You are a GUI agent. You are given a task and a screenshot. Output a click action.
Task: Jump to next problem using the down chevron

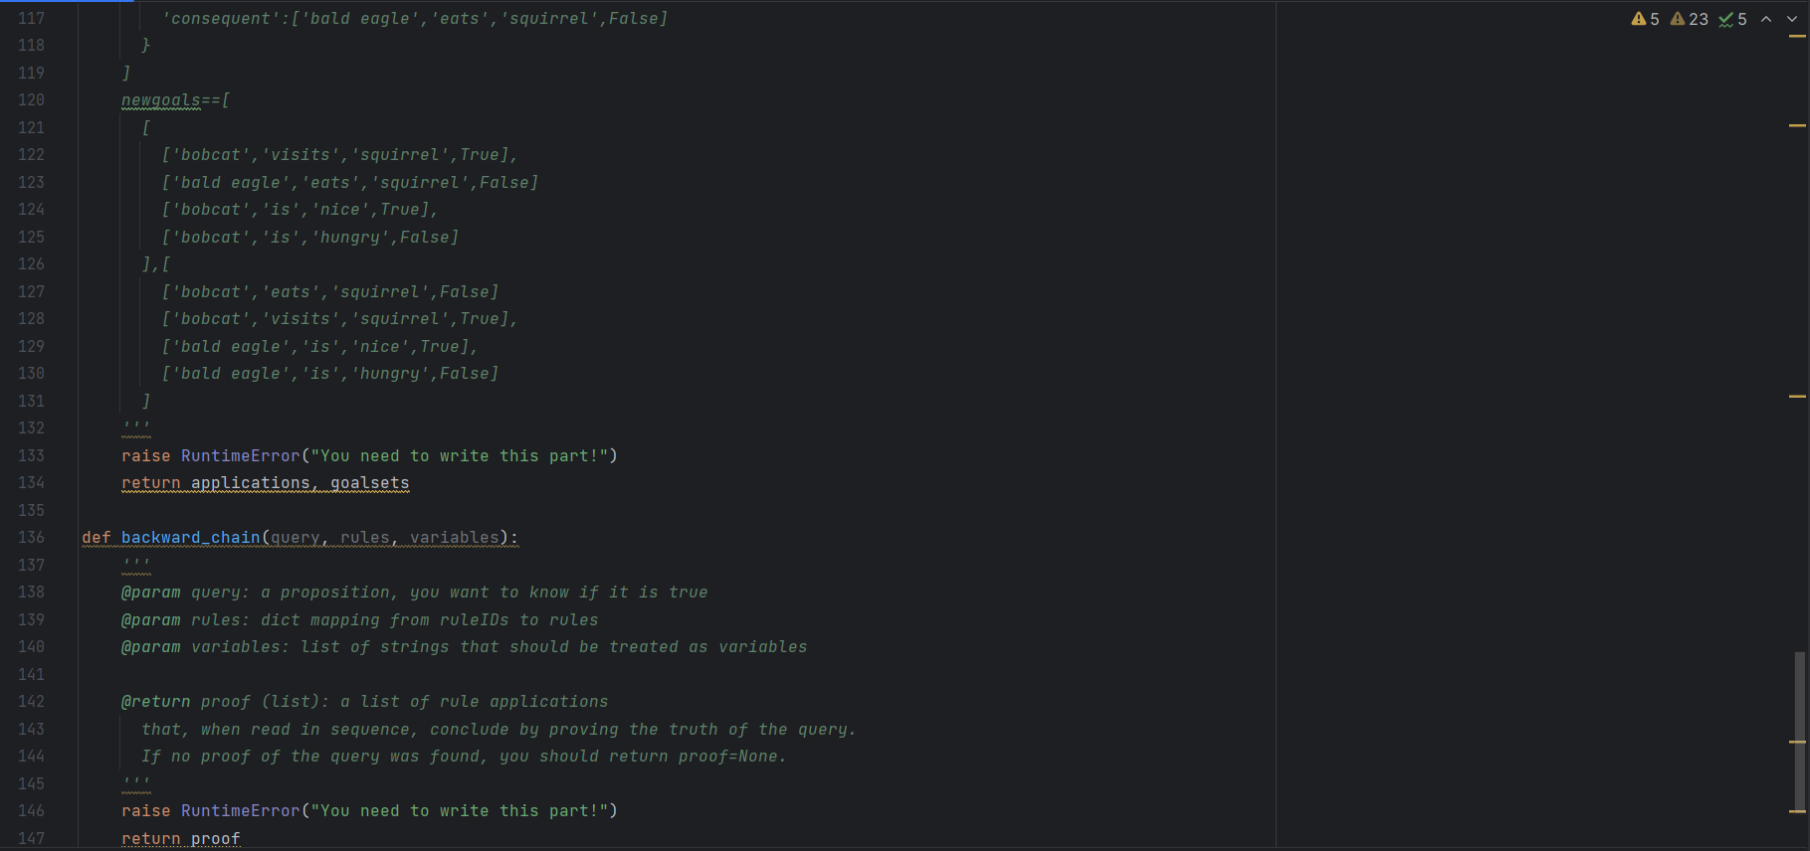click(1791, 18)
